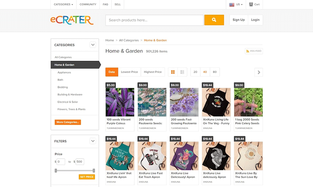
Task: Show 80 items per page
Action: (x=215, y=72)
